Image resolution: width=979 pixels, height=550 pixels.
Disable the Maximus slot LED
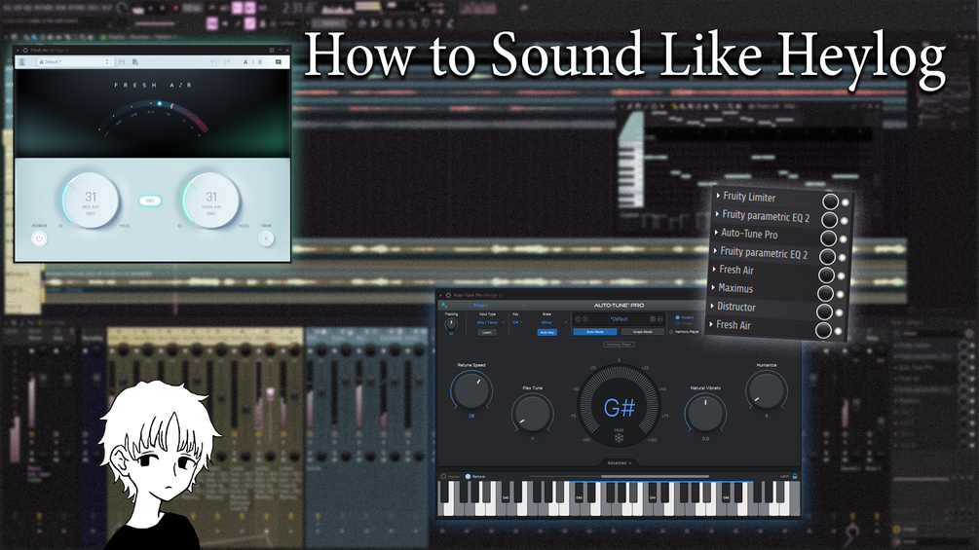tap(840, 294)
